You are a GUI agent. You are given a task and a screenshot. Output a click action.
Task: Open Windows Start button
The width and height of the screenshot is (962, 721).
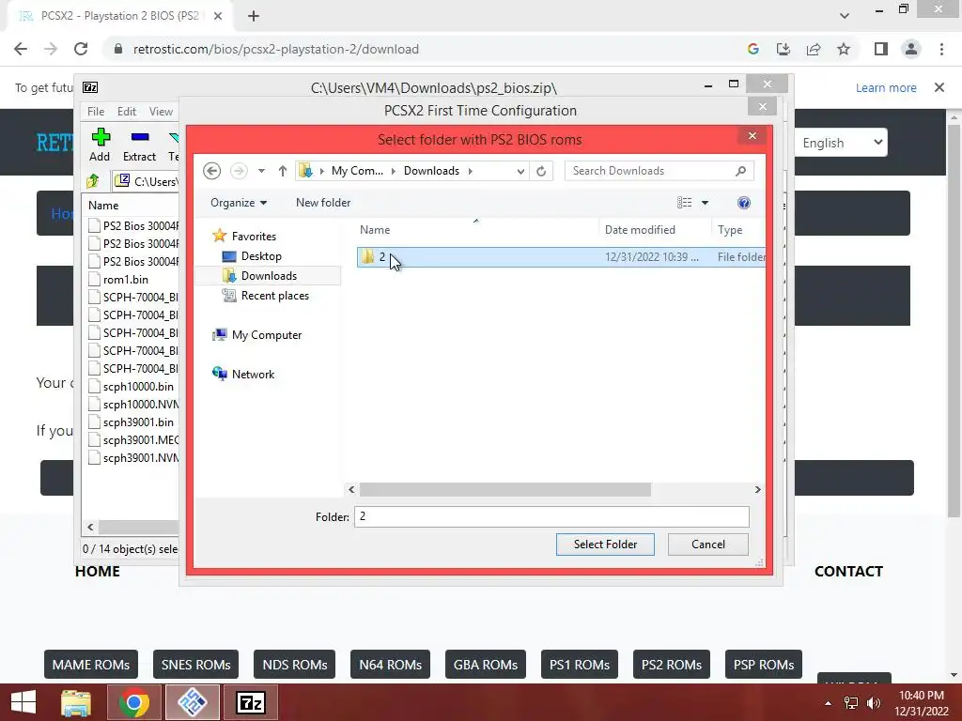click(x=23, y=702)
